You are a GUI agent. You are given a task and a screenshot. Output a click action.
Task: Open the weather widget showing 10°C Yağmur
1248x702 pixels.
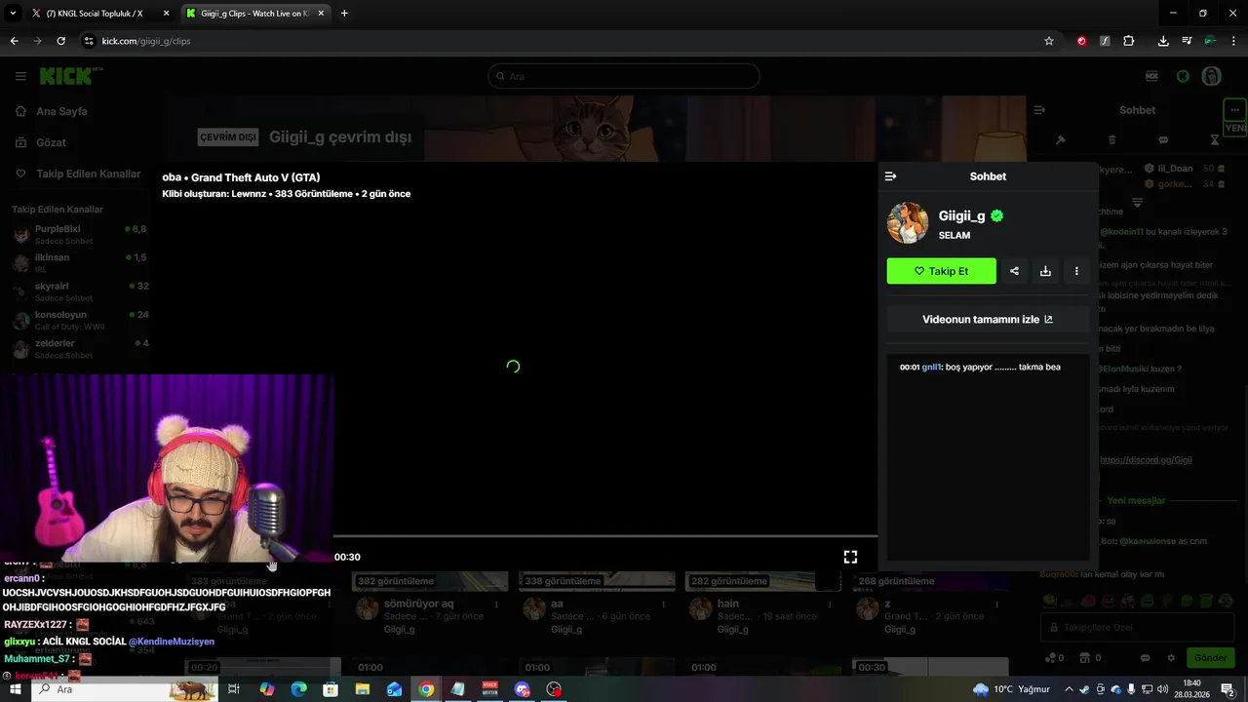1011,689
